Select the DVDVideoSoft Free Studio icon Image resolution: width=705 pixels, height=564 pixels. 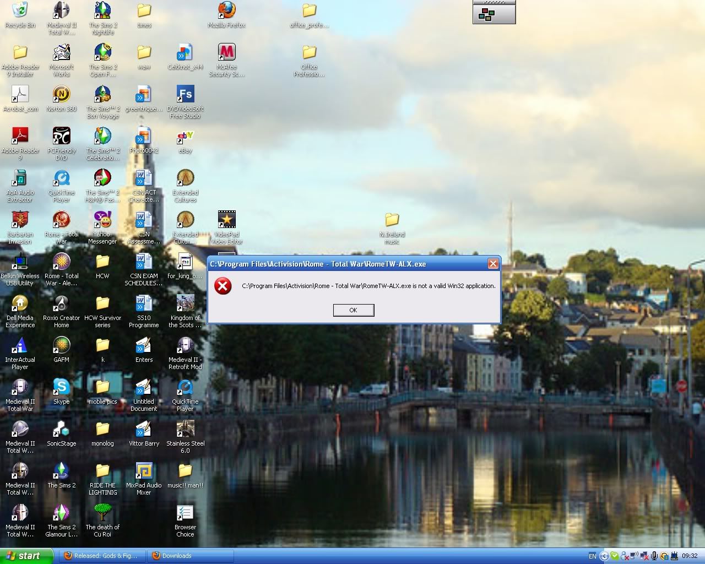pyautogui.click(x=185, y=95)
